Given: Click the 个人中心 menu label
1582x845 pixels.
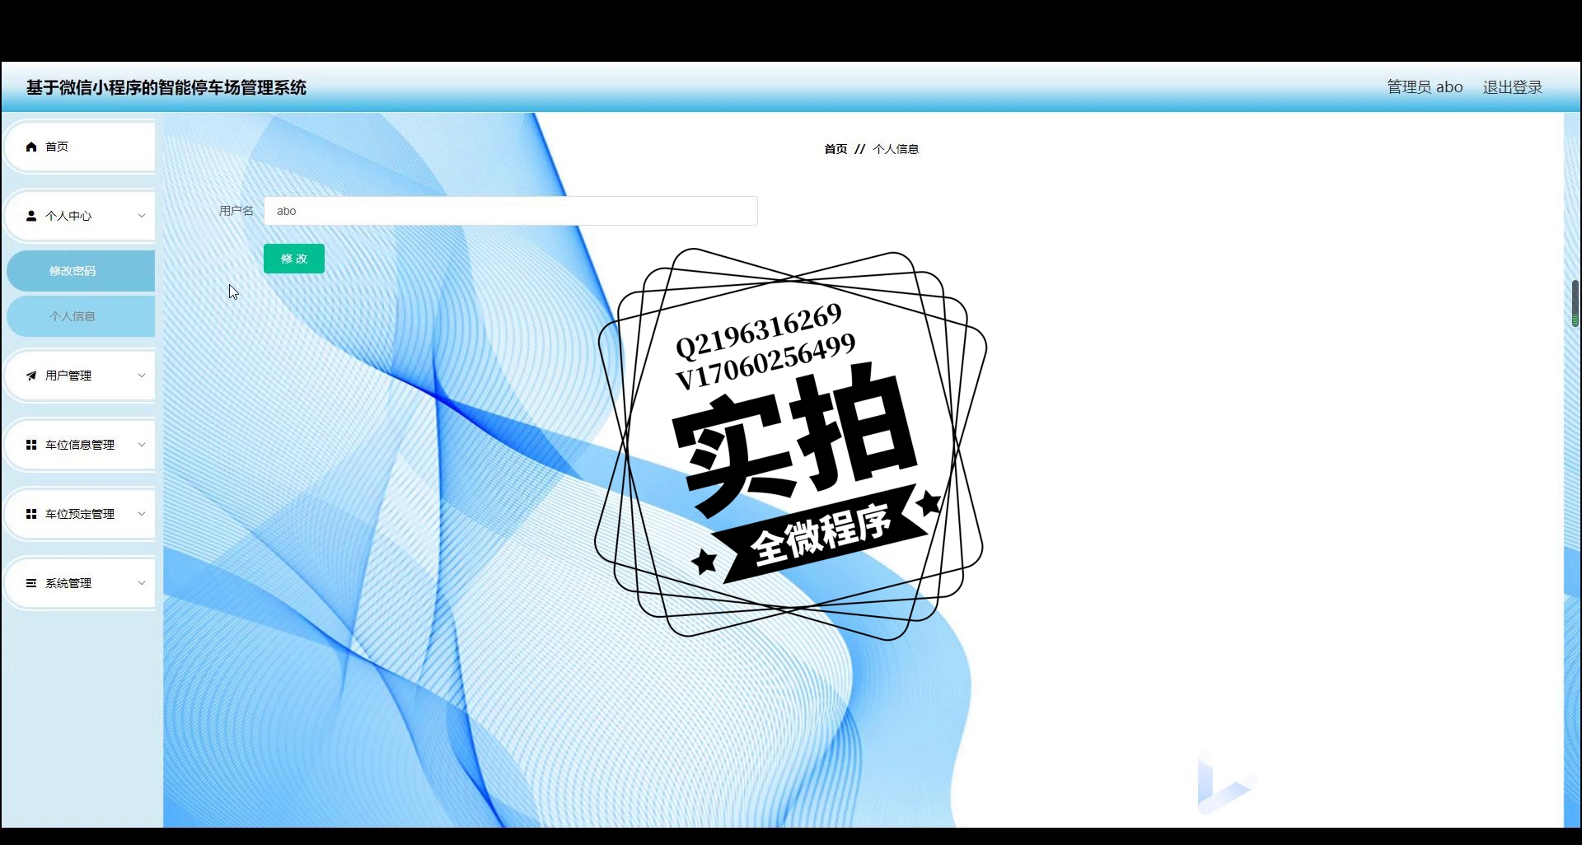Looking at the screenshot, I should pyautogui.click(x=68, y=216).
